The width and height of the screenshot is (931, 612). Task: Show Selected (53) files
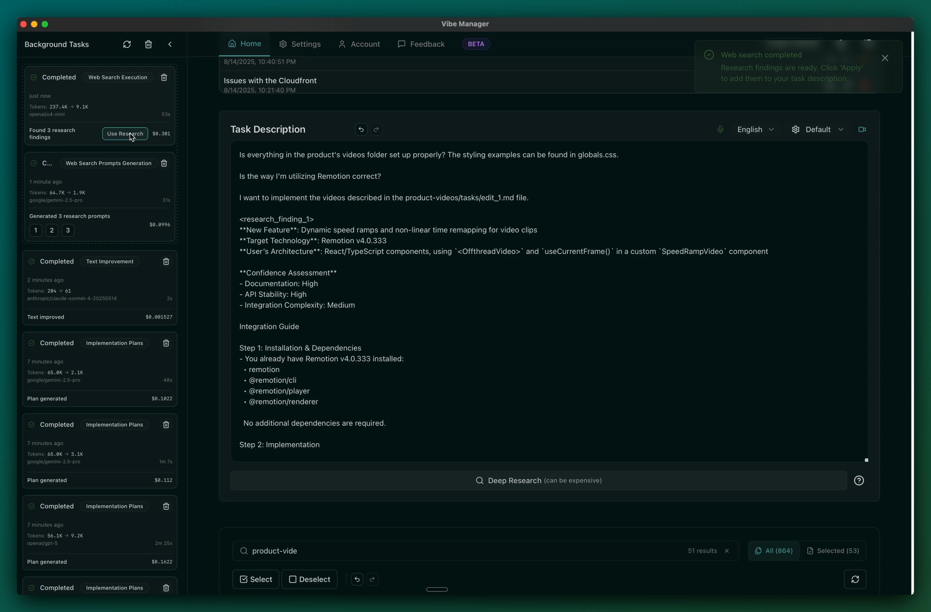point(833,551)
